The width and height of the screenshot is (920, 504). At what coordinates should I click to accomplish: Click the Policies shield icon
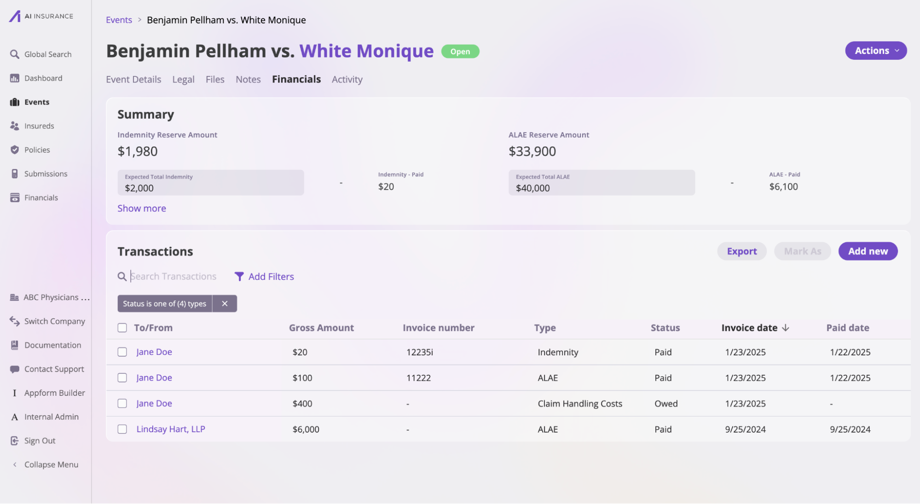pyautogui.click(x=15, y=150)
